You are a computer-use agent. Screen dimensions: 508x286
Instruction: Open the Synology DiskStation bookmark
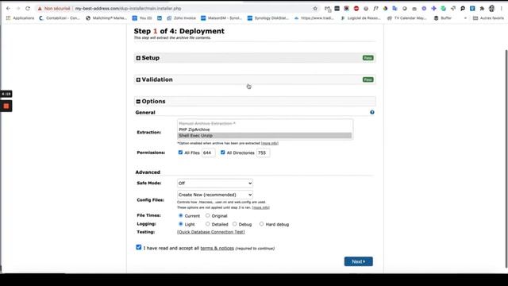[268, 18]
